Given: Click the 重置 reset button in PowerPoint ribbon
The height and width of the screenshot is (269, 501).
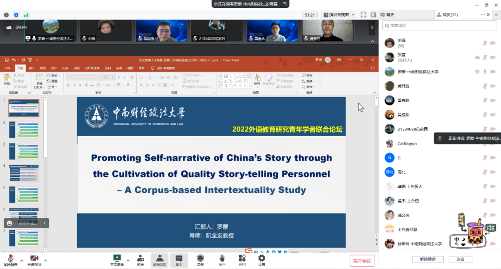Looking at the screenshot, I should click(53, 81).
